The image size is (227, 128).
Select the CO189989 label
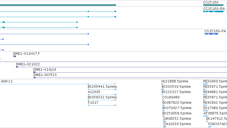[x=171, y=97]
